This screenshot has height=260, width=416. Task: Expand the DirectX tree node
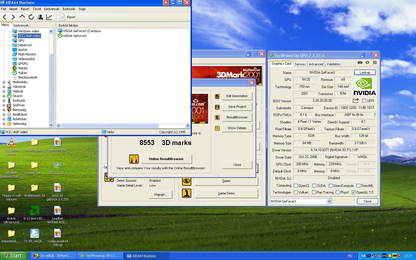tap(4, 96)
